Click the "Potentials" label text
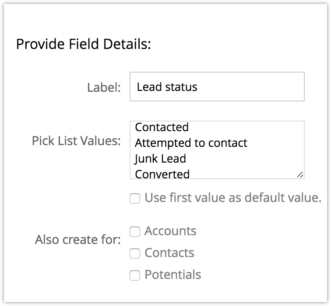The height and width of the screenshot is (306, 331). click(173, 275)
